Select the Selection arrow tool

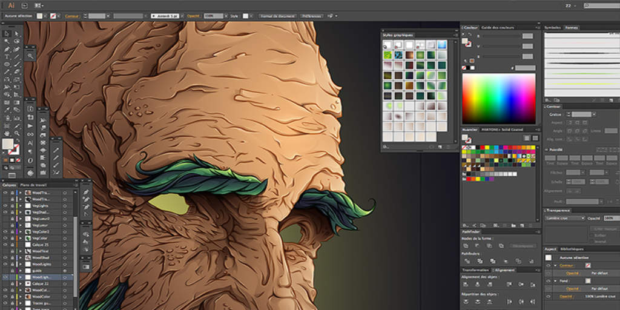(x=7, y=34)
